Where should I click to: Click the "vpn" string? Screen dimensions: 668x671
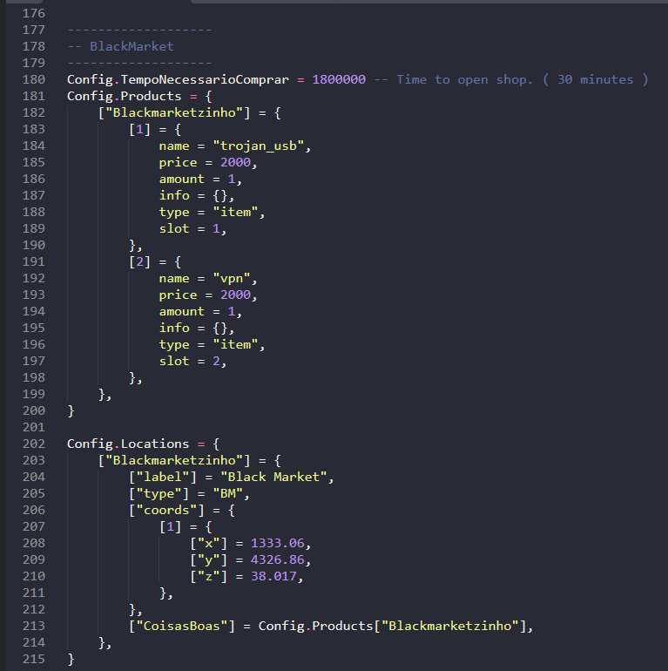(232, 279)
